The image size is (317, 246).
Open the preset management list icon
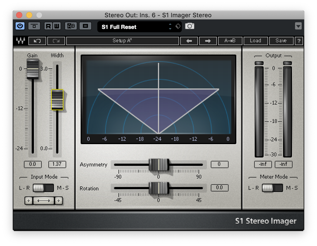click(x=85, y=26)
